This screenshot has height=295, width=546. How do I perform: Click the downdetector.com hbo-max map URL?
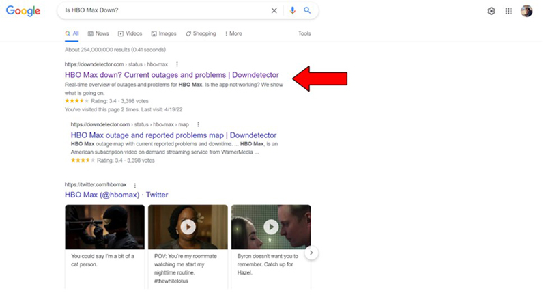(130, 124)
